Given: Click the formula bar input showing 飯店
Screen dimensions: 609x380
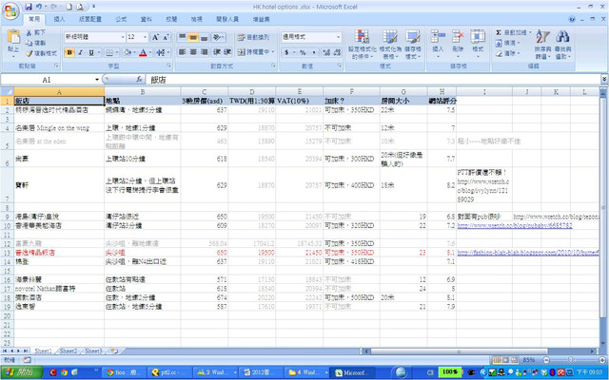Looking at the screenshot, I should [373, 80].
